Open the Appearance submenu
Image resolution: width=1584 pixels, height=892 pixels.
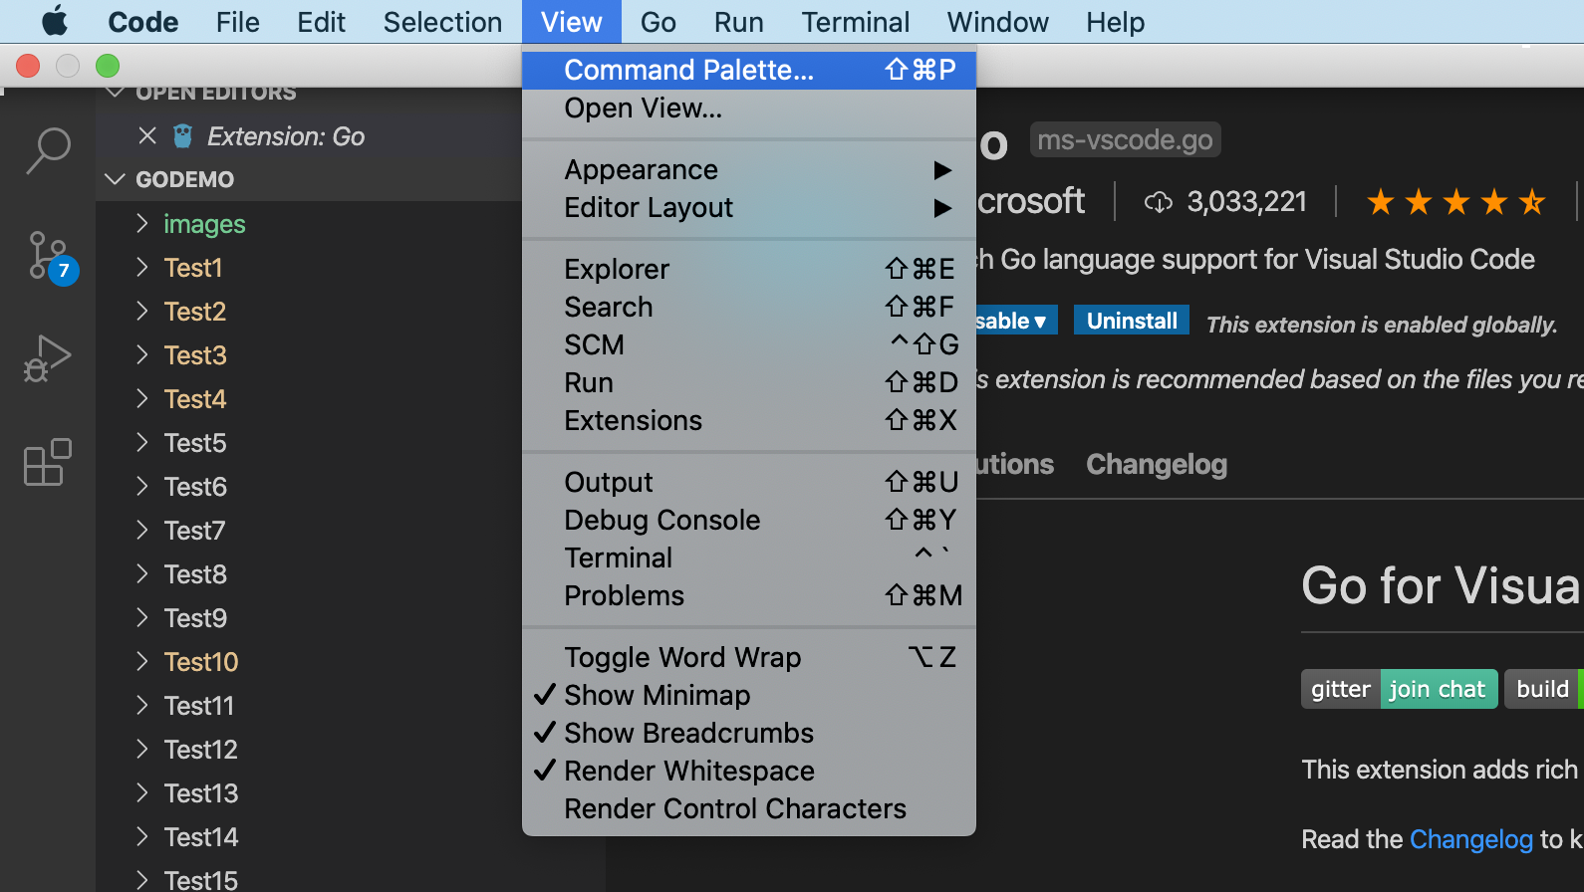point(749,169)
